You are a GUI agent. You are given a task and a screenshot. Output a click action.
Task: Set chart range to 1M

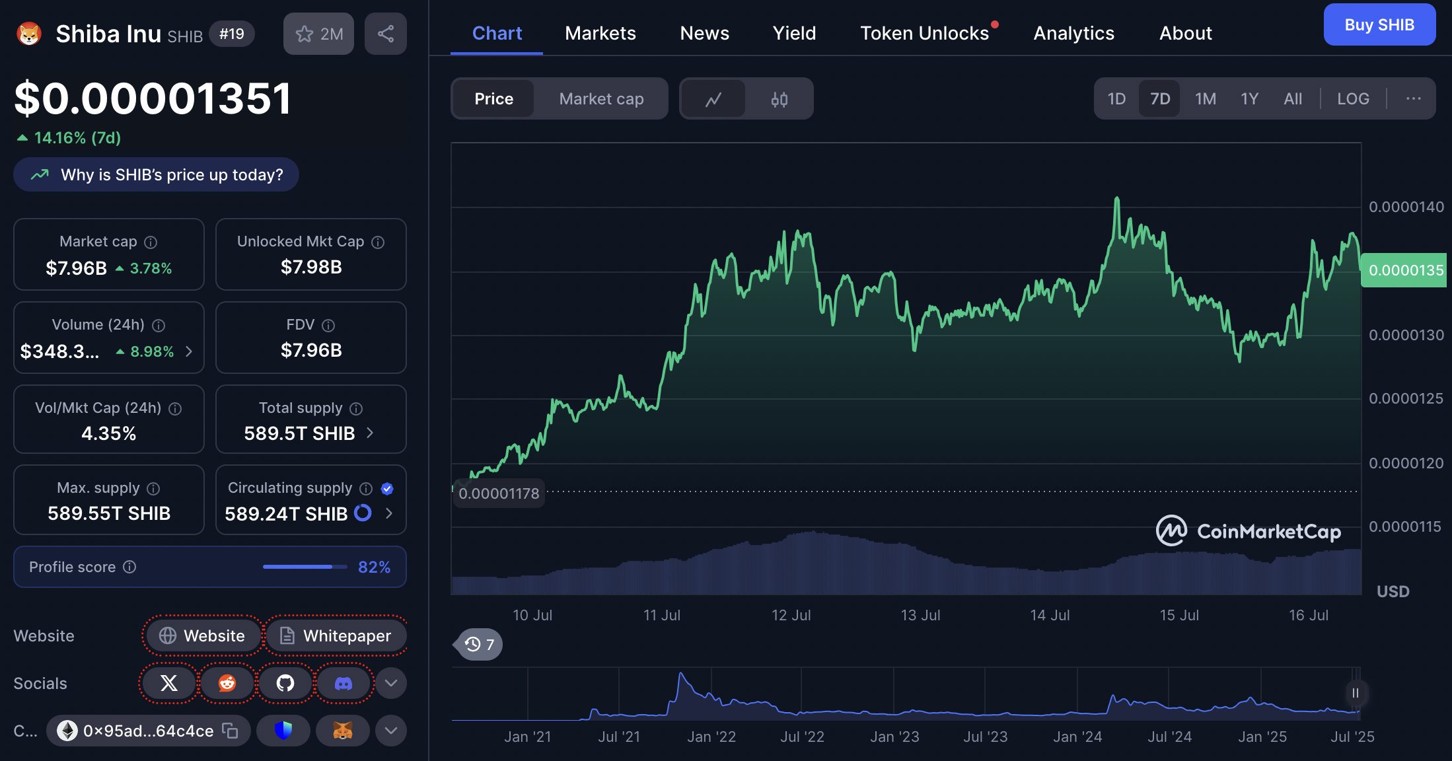(x=1205, y=99)
